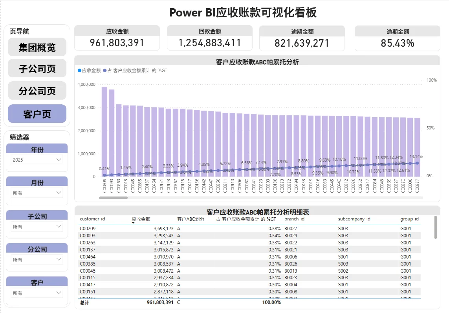
Task: Select customer cell C00417
Action: [x=88, y=285]
